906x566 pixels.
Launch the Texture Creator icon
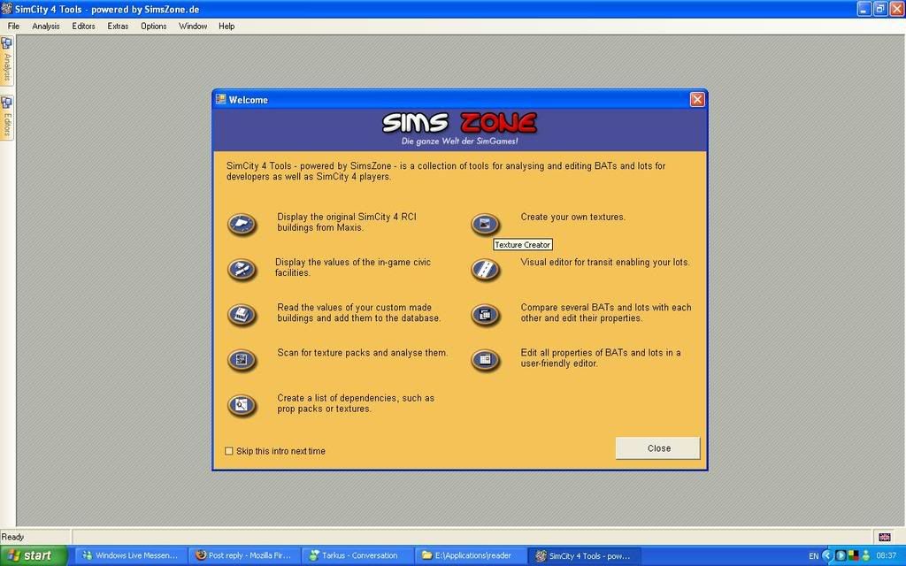coord(485,224)
